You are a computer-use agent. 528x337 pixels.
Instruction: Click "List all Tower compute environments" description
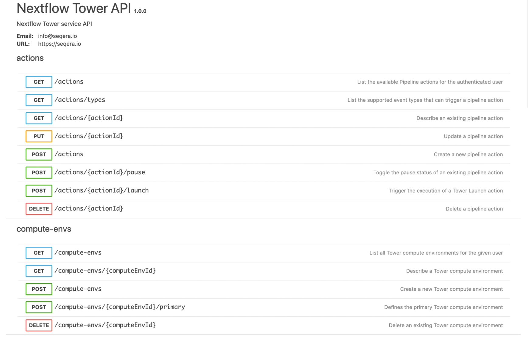(x=436, y=253)
